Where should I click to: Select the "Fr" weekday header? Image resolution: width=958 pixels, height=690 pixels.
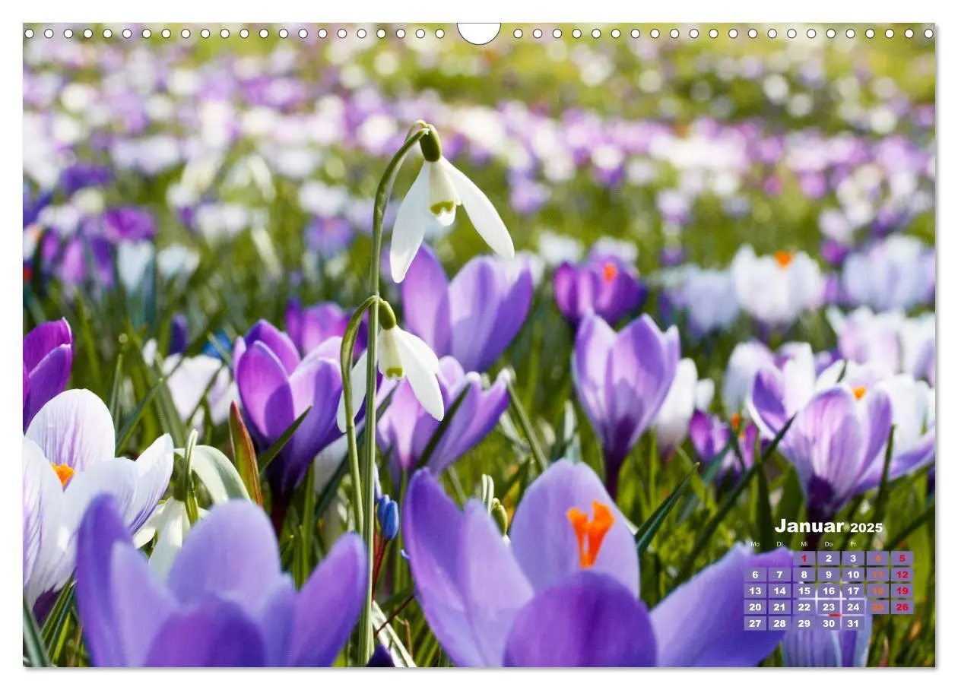tap(853, 544)
